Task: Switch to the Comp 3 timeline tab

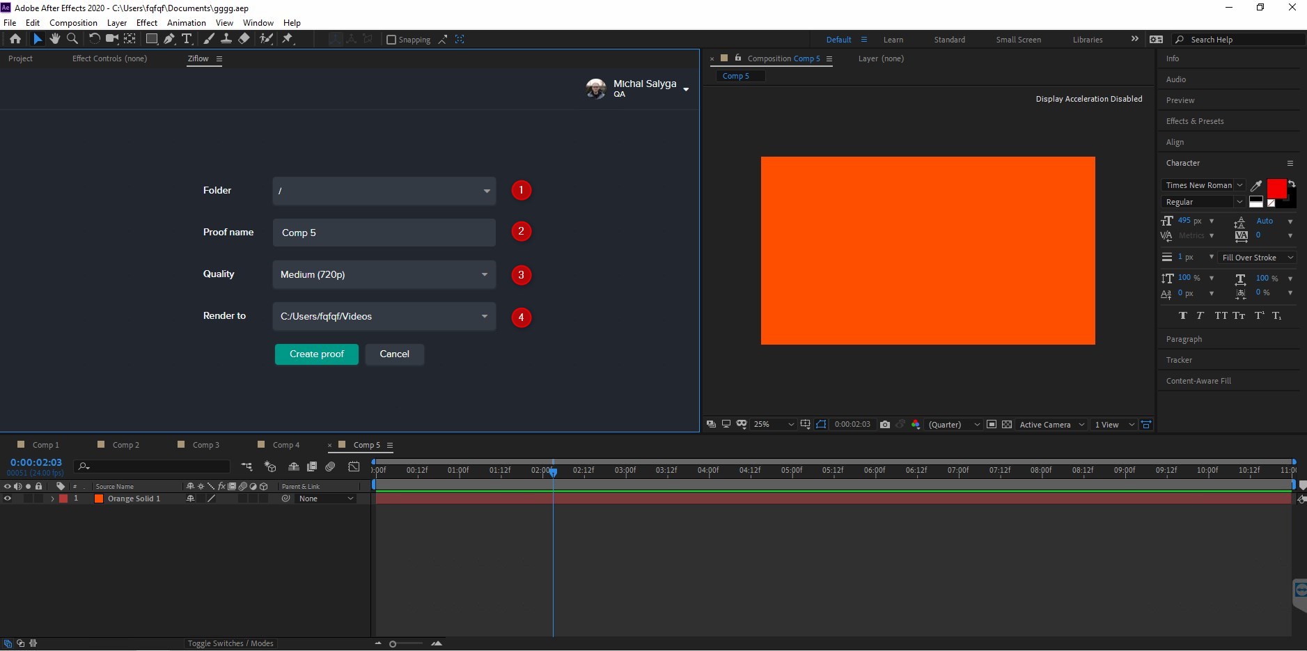Action: coord(205,445)
